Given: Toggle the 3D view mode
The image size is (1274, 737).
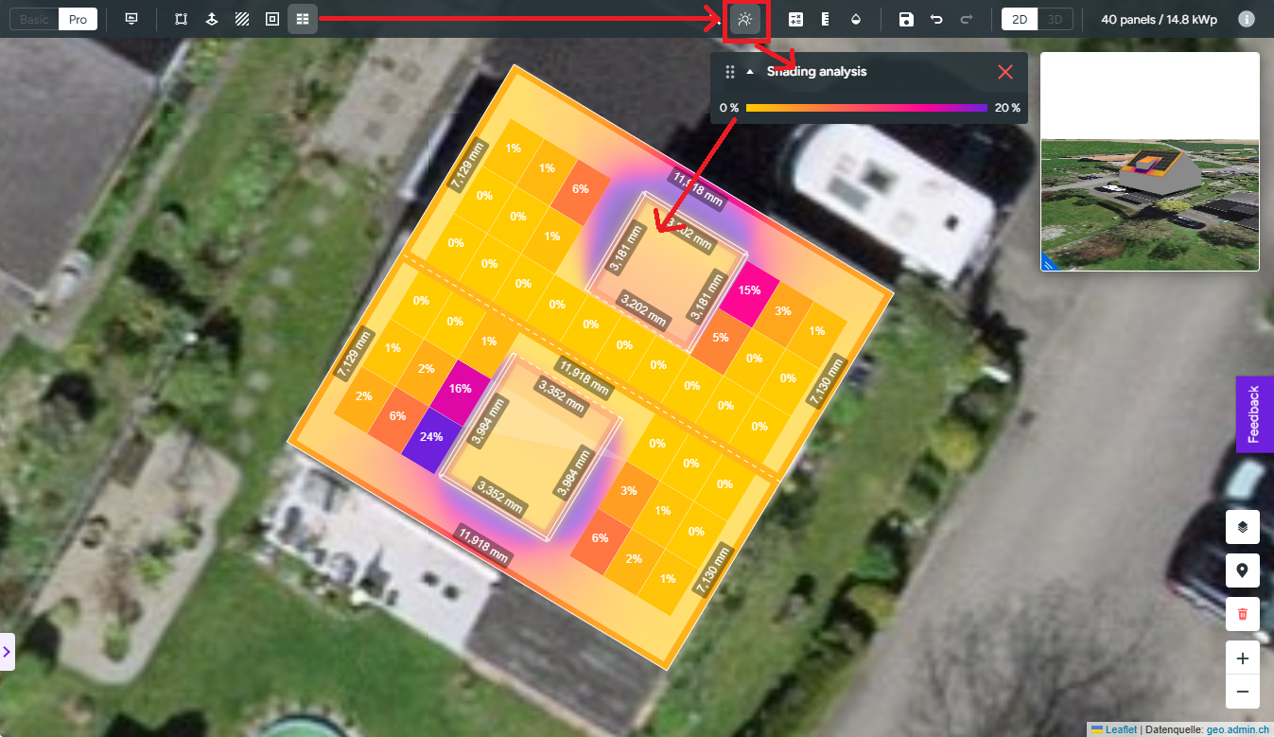Looking at the screenshot, I should click(1056, 19).
